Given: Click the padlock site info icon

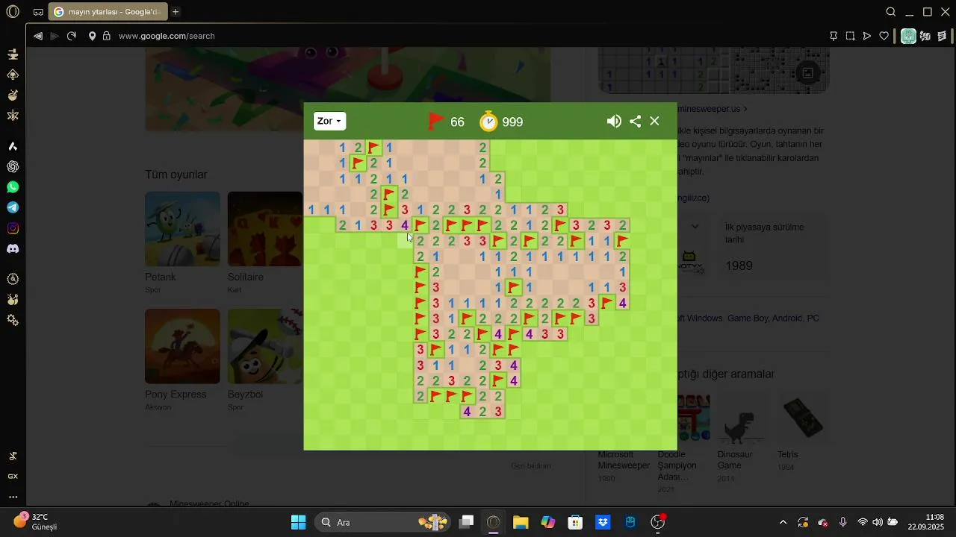Looking at the screenshot, I should point(107,36).
